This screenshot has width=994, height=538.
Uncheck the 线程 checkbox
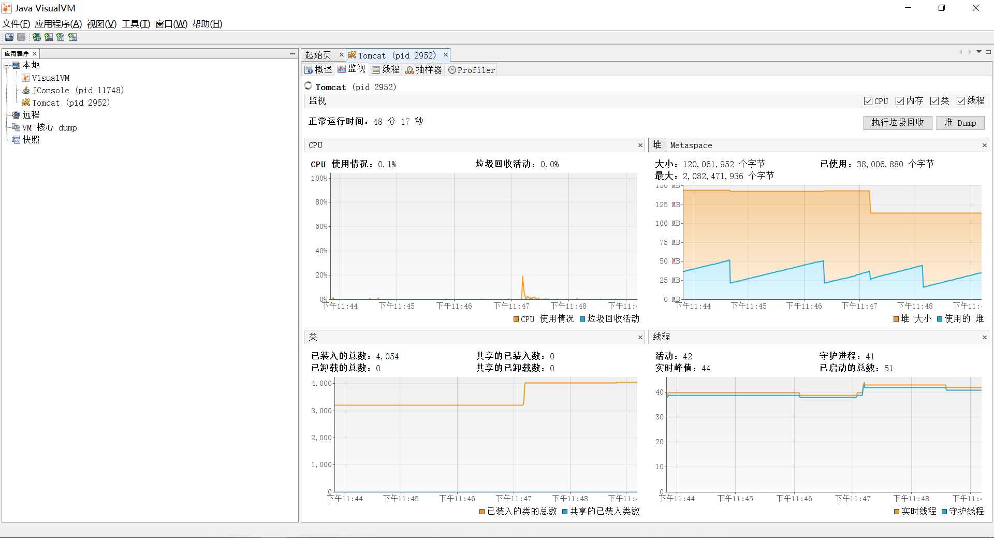tap(961, 101)
